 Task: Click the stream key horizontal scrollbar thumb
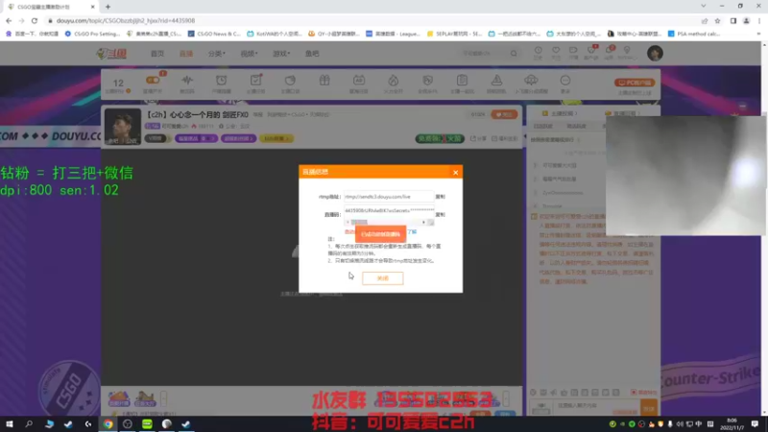pyautogui.click(x=359, y=223)
